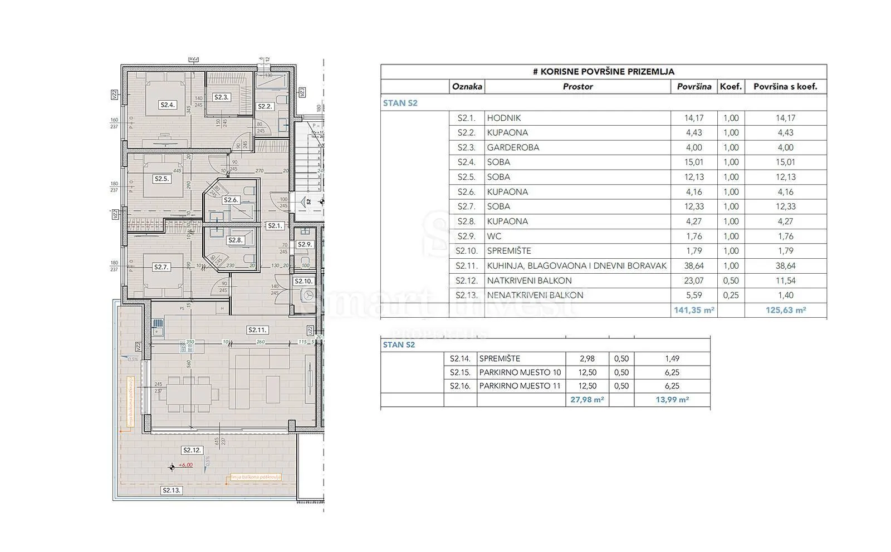
Task: Click the subtotal '13,99 m²'
Action: pyautogui.click(x=672, y=399)
